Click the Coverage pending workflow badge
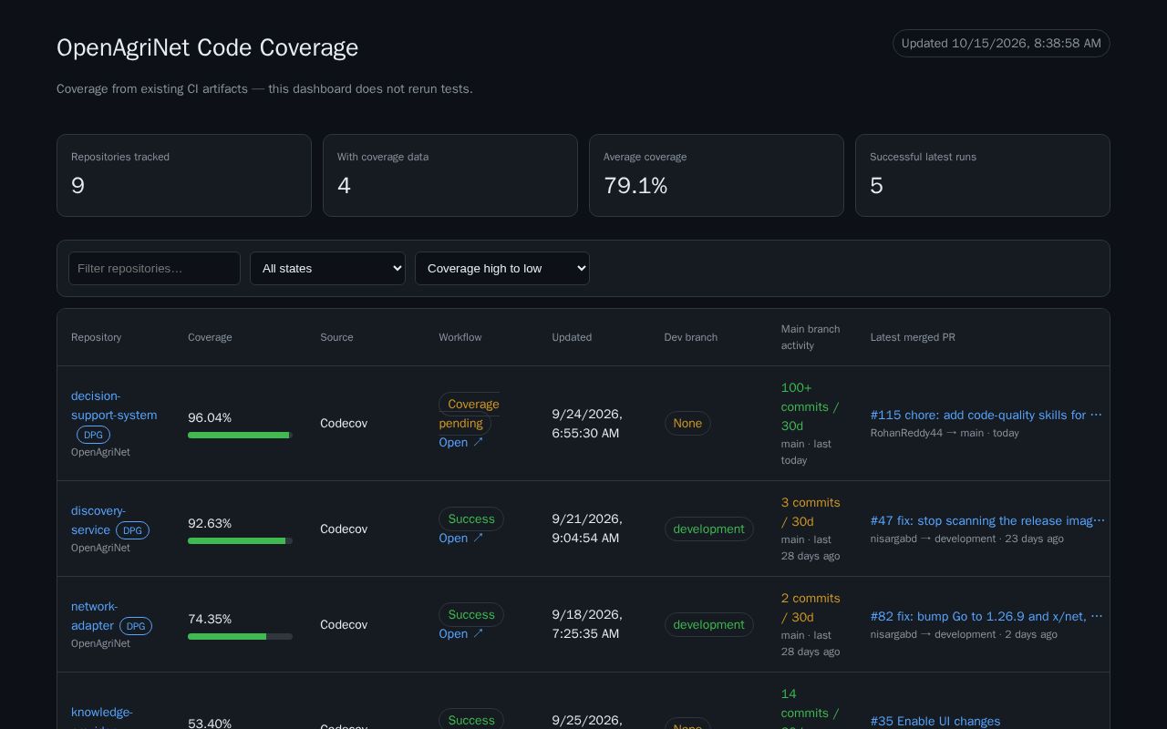This screenshot has width=1167, height=729. pos(469,414)
